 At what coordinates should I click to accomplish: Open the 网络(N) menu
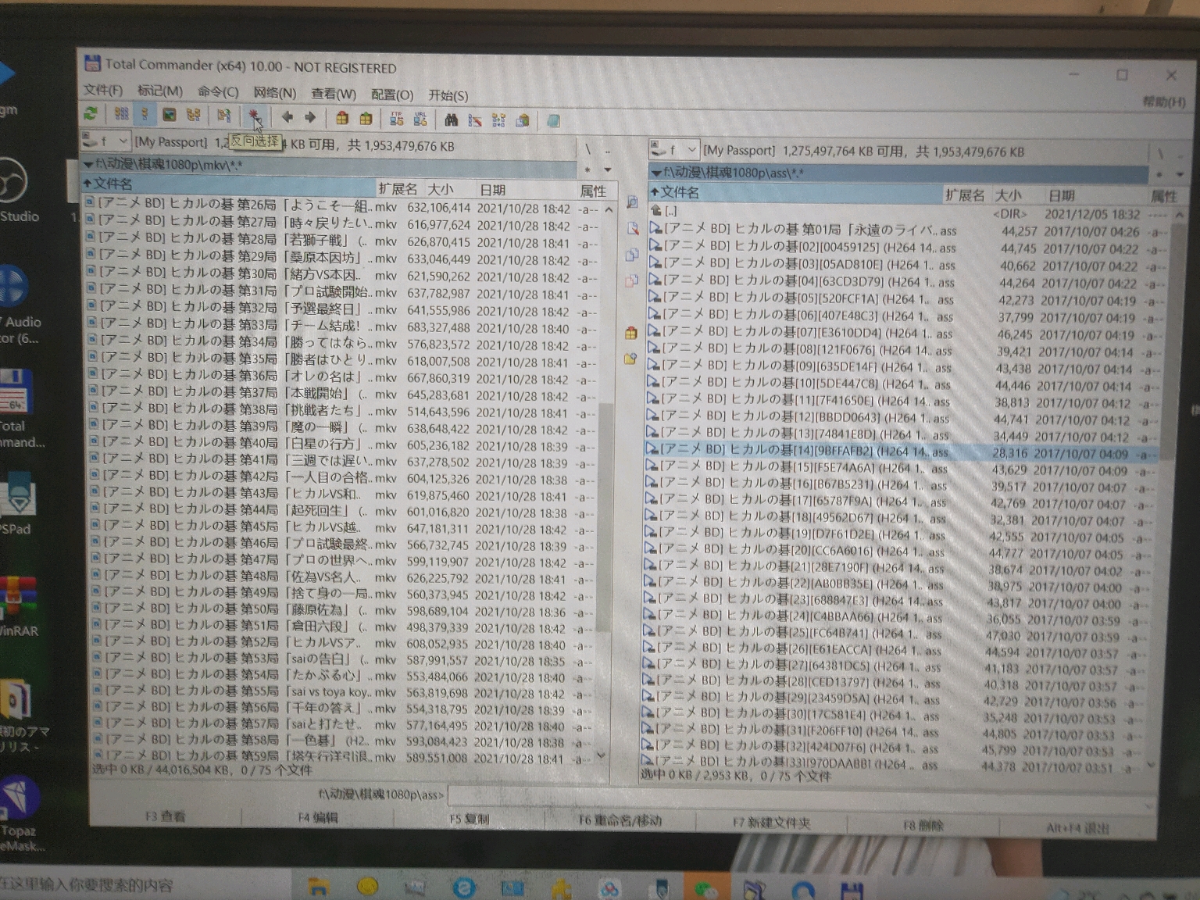(x=275, y=92)
